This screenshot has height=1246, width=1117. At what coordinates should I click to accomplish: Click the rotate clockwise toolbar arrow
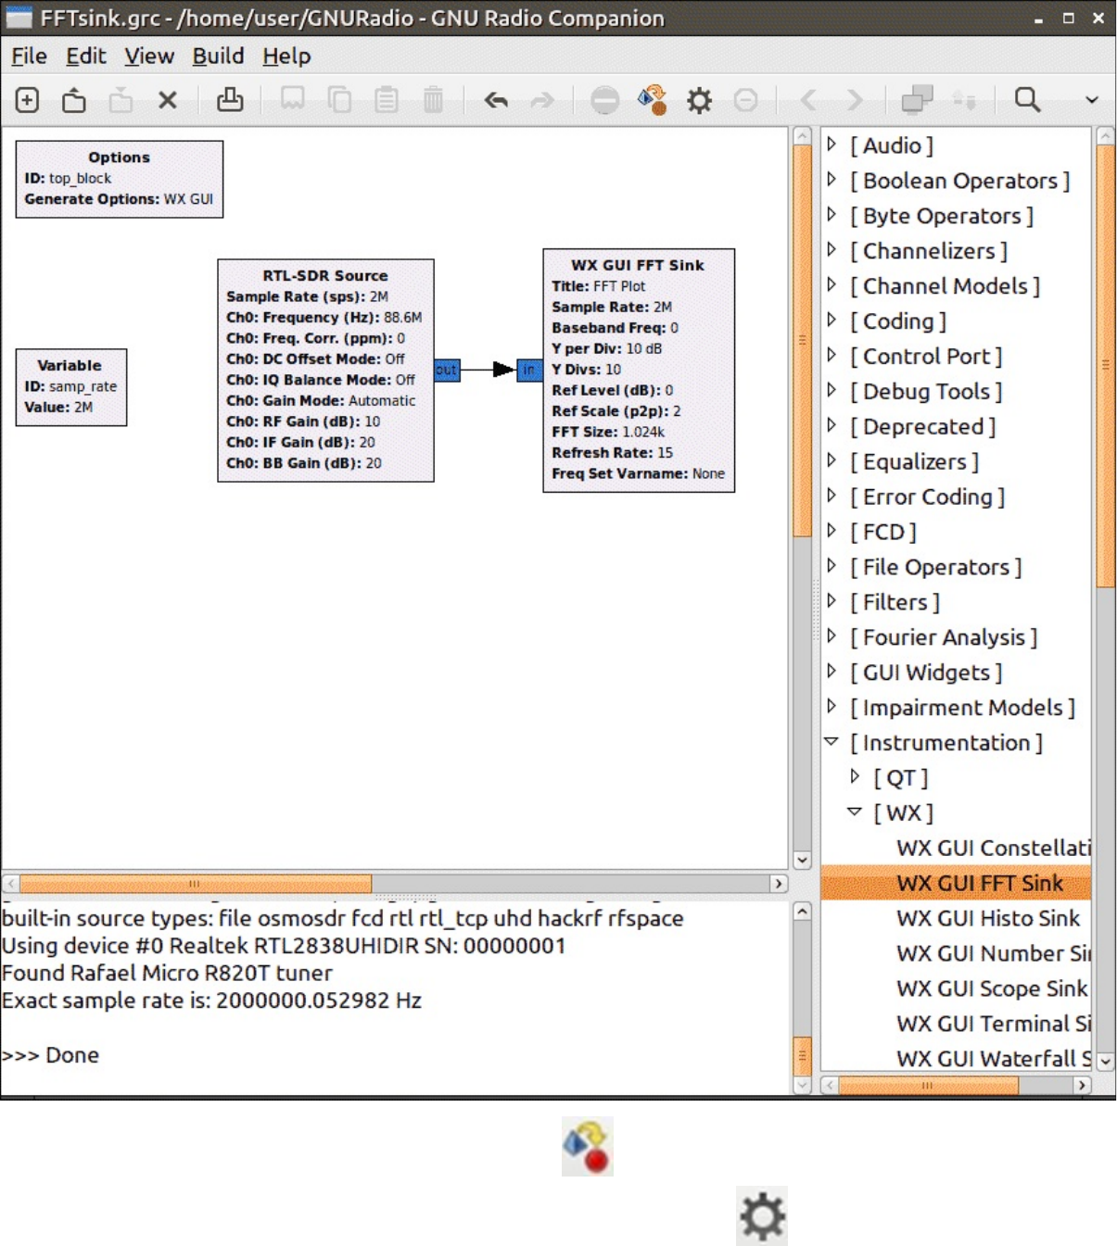(x=855, y=99)
